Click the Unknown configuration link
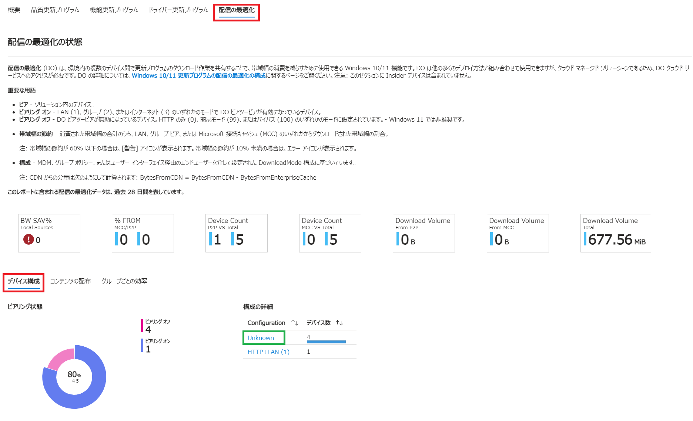 click(261, 338)
